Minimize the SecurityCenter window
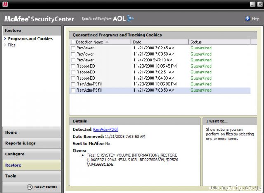The image size is (264, 193). click(x=252, y=4)
